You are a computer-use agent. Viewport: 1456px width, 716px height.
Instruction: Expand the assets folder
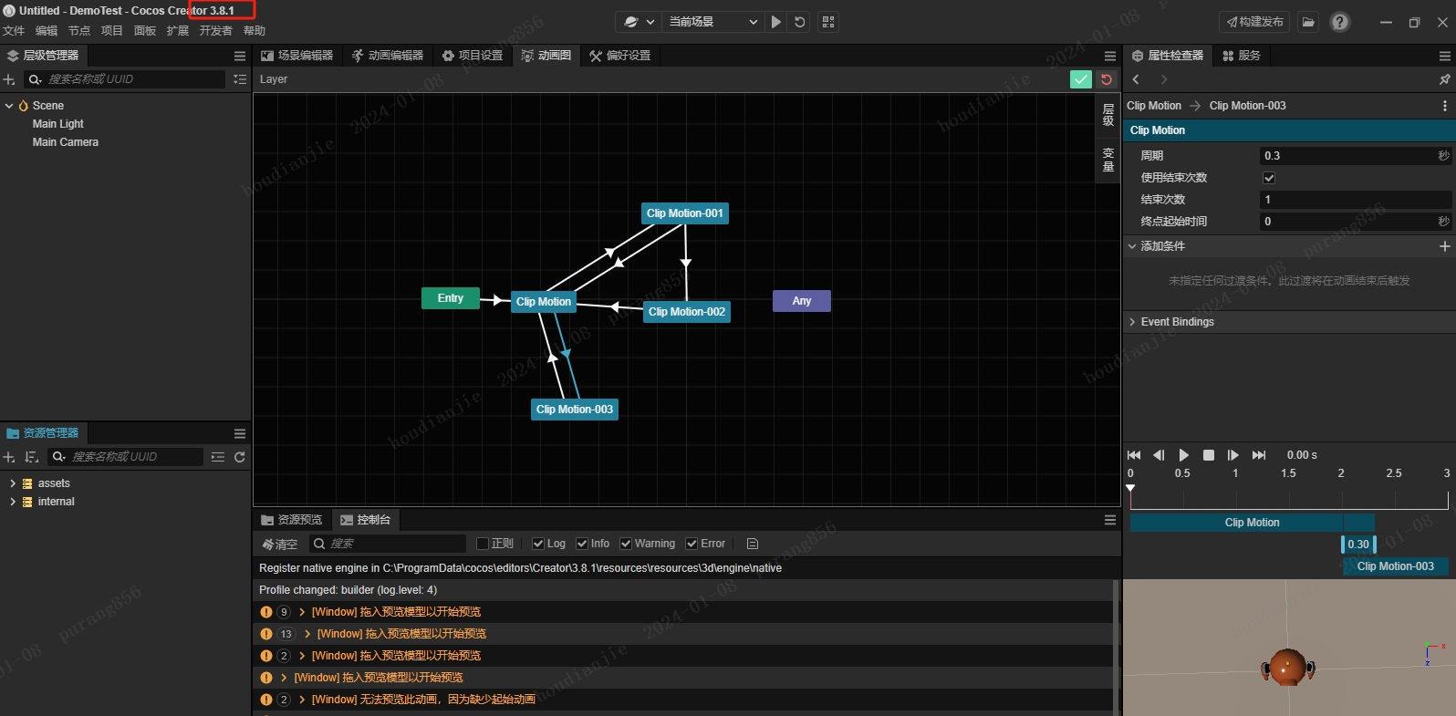point(13,483)
